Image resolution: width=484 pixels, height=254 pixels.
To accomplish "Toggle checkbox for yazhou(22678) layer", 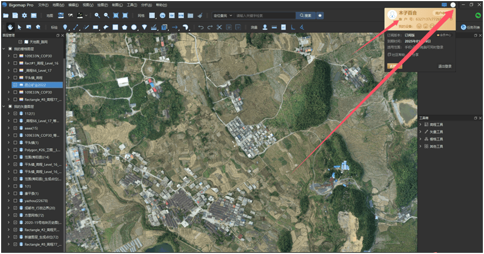I will [x=15, y=201].
